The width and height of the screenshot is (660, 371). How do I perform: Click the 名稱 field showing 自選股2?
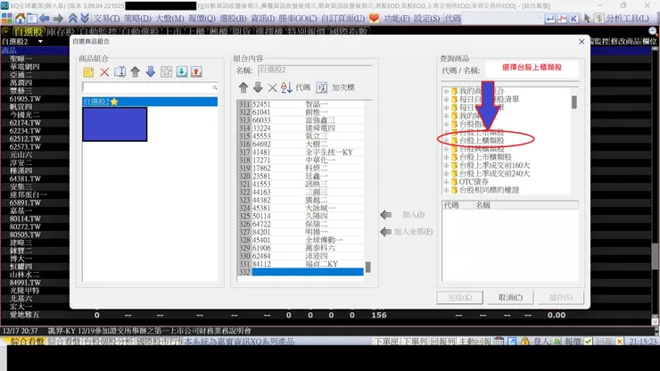pos(315,70)
